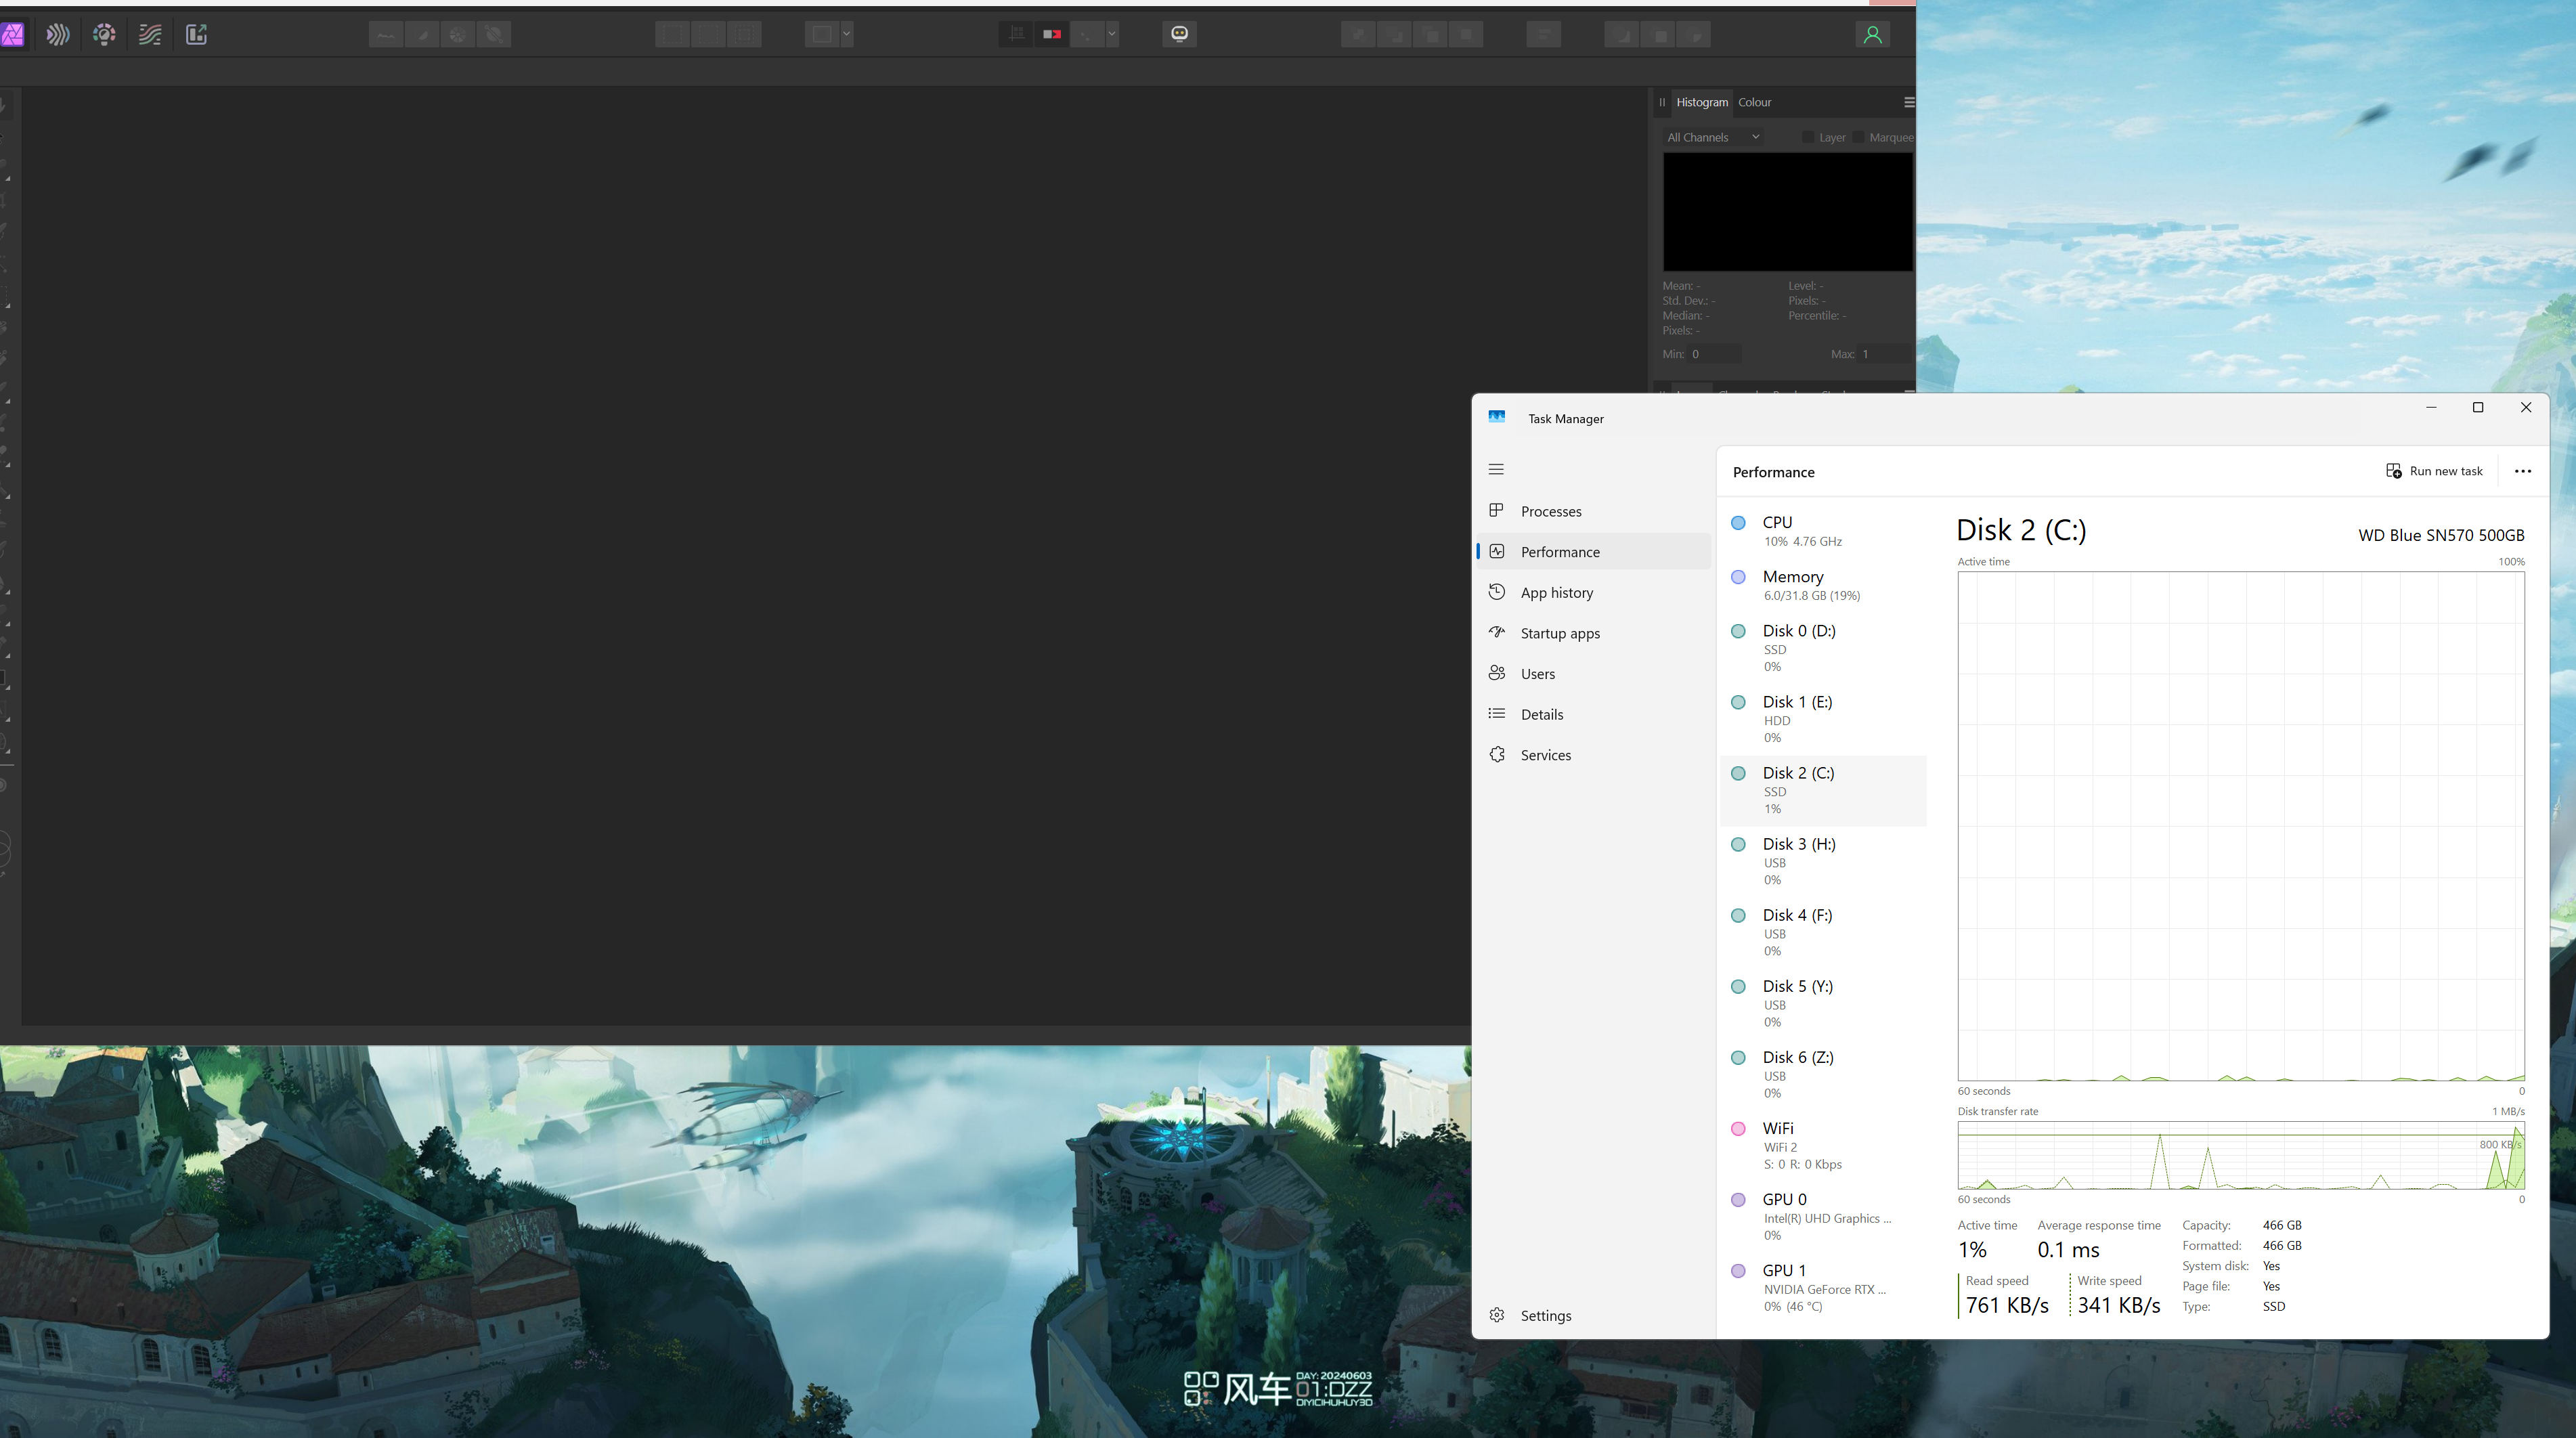The height and width of the screenshot is (1438, 2576).
Task: Click the Deselect toolbar icon
Action: 708,35
